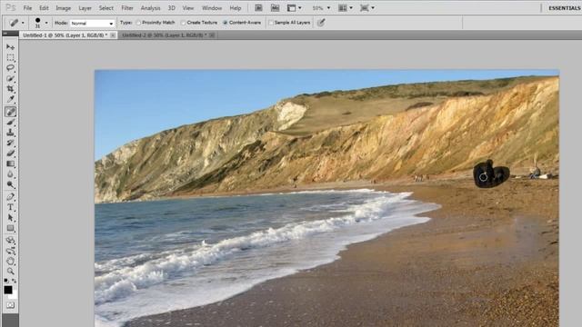Launch Mini Bridge from the application bar
The image size is (582, 327).
coord(275,8)
